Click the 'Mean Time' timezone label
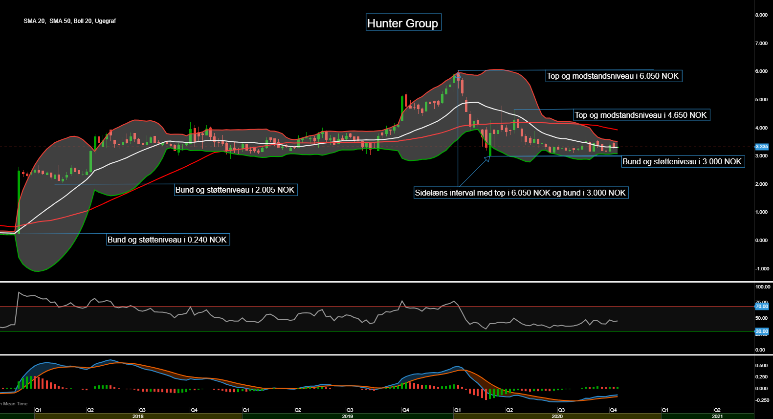Screen dimensions: 773x419 (14, 404)
